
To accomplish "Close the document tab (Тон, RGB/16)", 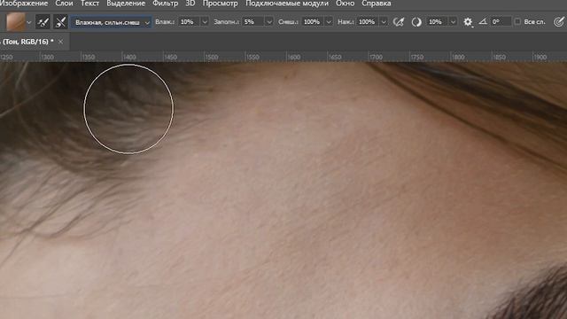I will pyautogui.click(x=61, y=42).
